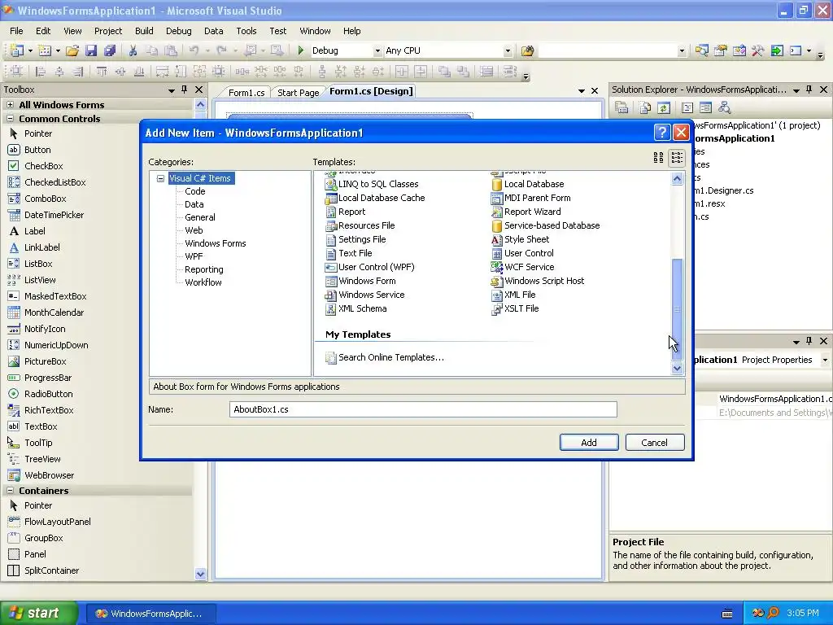Expand the All Windows Forms toolbox group
Screen dimensions: 833x625
10,105
